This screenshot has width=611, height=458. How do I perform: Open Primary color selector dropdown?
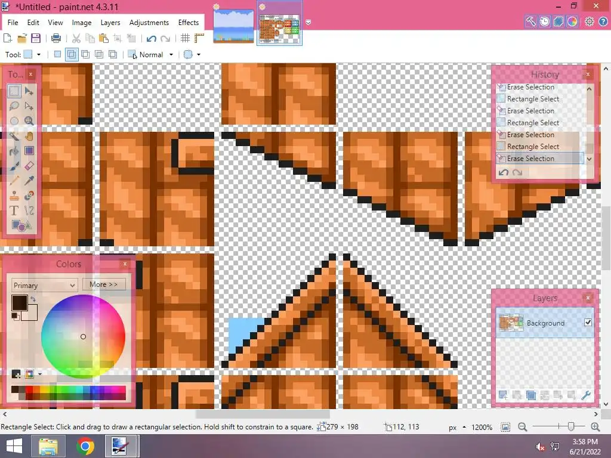pyautogui.click(x=44, y=285)
